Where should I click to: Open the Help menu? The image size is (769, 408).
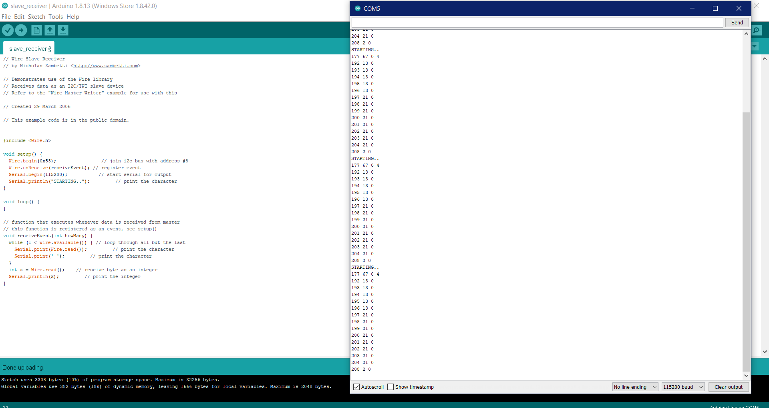pos(73,17)
